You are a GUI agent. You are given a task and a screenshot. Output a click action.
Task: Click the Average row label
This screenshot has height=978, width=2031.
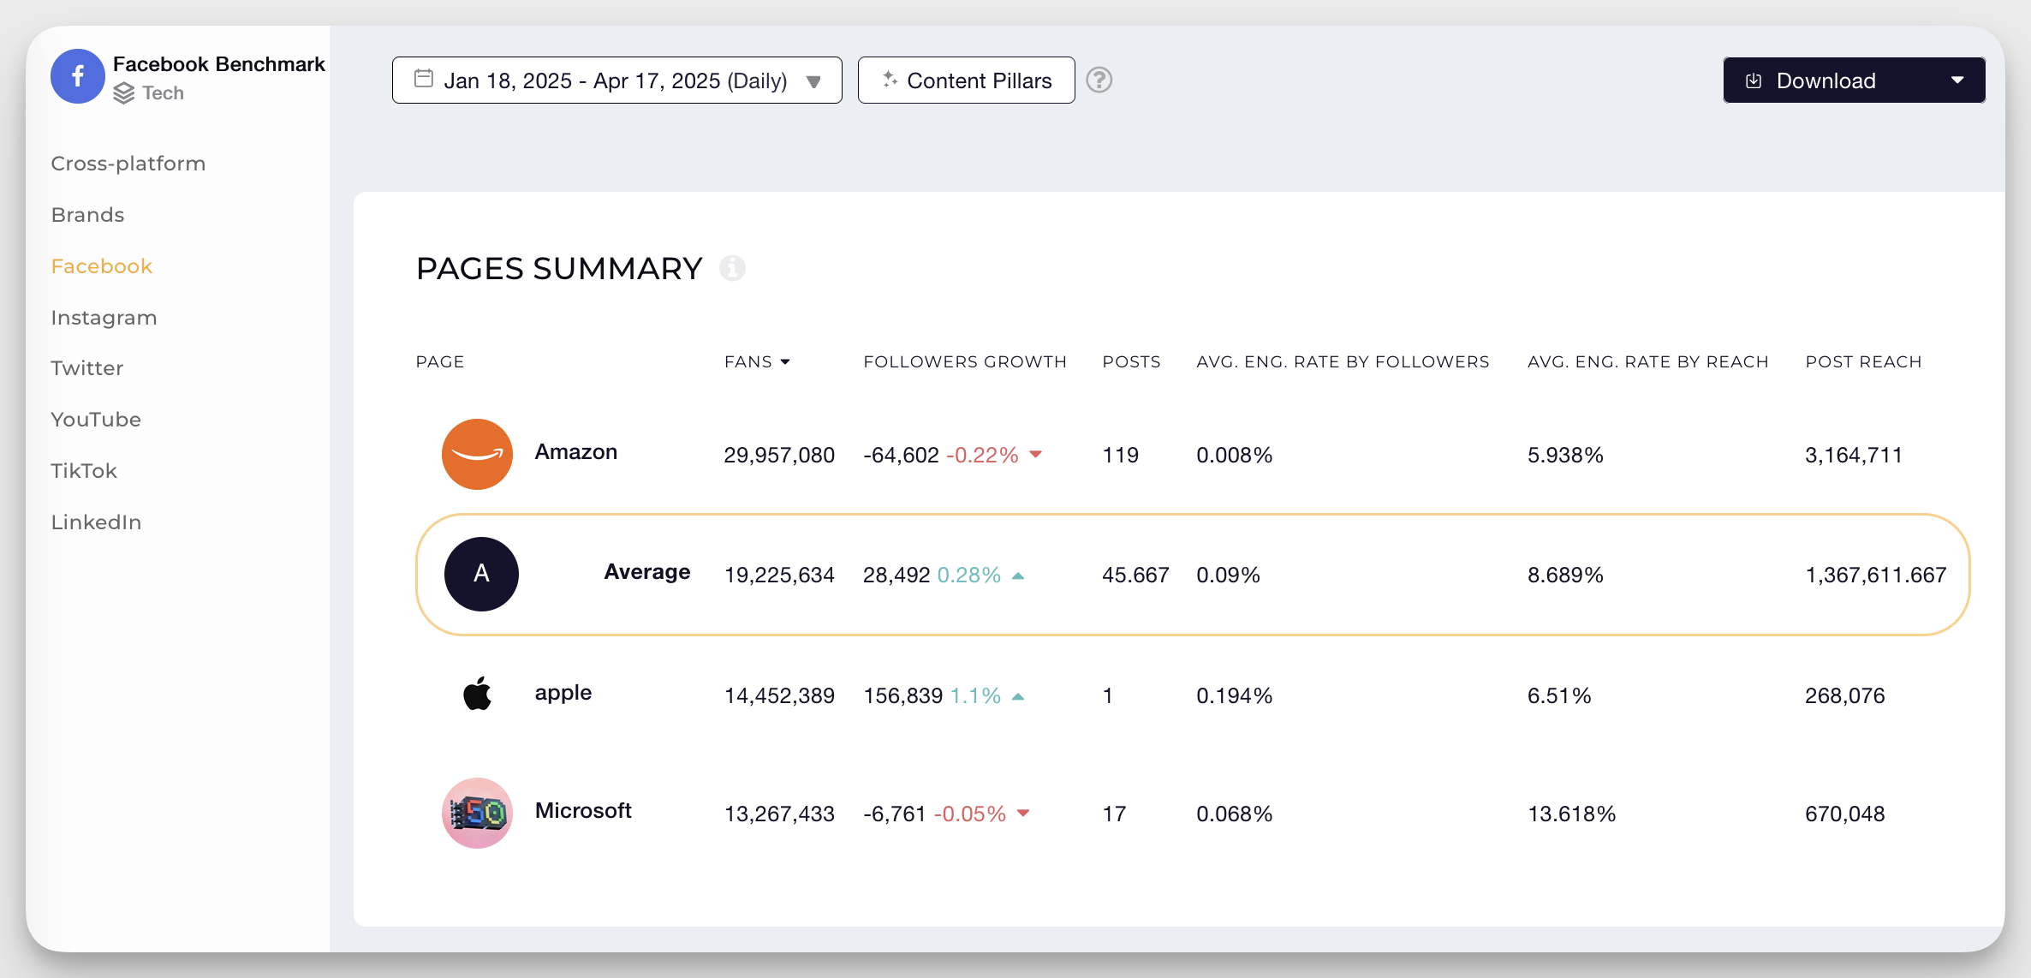coord(646,572)
